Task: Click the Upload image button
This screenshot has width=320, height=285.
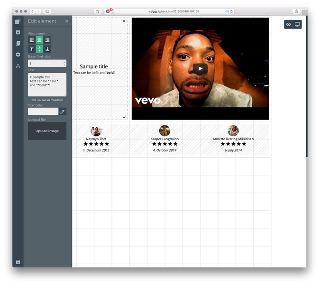Action: (x=47, y=131)
